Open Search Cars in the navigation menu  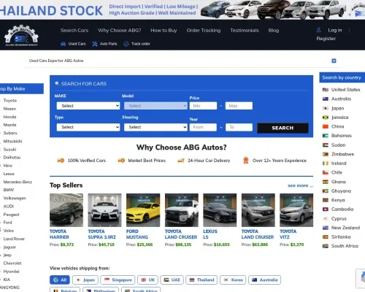coord(74,31)
